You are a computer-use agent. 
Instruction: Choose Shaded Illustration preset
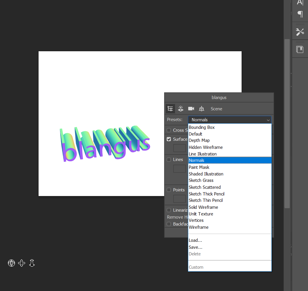tap(230, 174)
